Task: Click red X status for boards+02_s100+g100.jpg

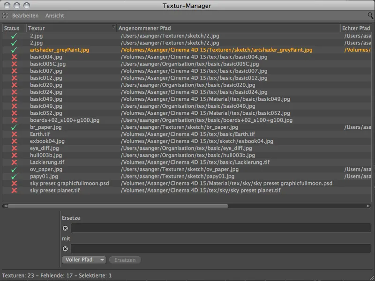Action: 15,120
